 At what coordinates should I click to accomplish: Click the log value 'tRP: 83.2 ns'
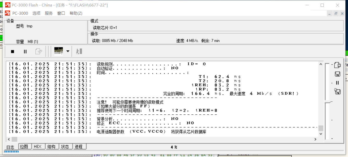[x=218, y=89]
